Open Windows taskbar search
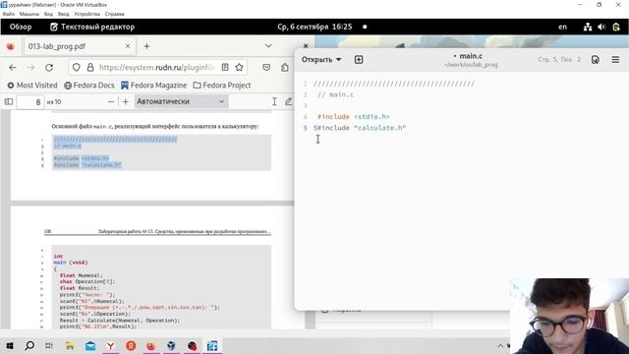The width and height of the screenshot is (629, 354). 29,345
